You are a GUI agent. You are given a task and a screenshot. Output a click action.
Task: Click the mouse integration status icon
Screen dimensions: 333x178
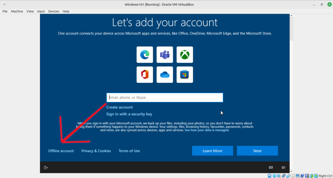tap(312, 176)
